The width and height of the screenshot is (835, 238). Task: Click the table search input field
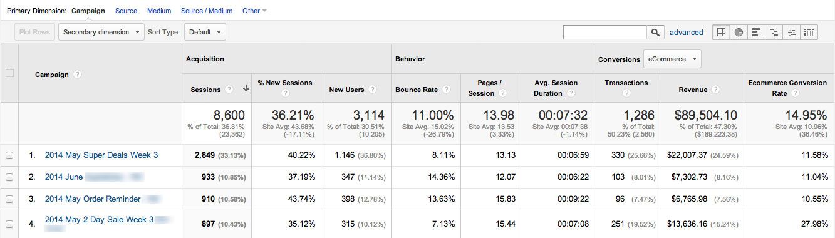605,33
